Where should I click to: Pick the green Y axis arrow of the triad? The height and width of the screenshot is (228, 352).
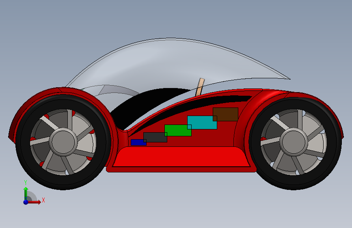[26, 193]
